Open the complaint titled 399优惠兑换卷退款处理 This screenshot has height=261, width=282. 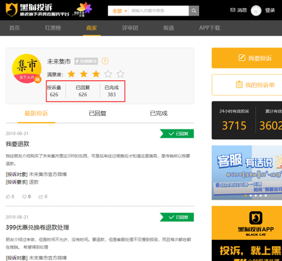click(x=37, y=227)
